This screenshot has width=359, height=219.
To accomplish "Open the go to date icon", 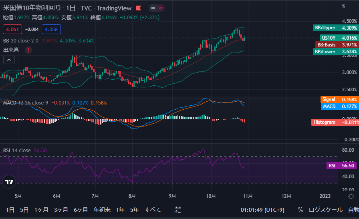I will (178, 210).
